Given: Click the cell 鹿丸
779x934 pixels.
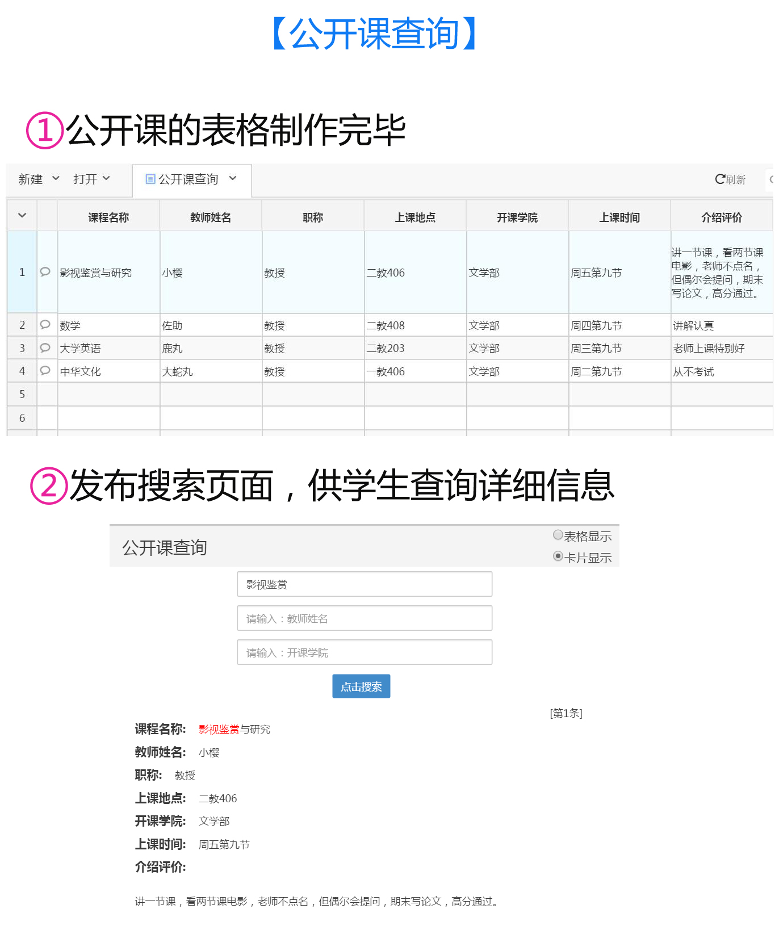Looking at the screenshot, I should point(211,348).
